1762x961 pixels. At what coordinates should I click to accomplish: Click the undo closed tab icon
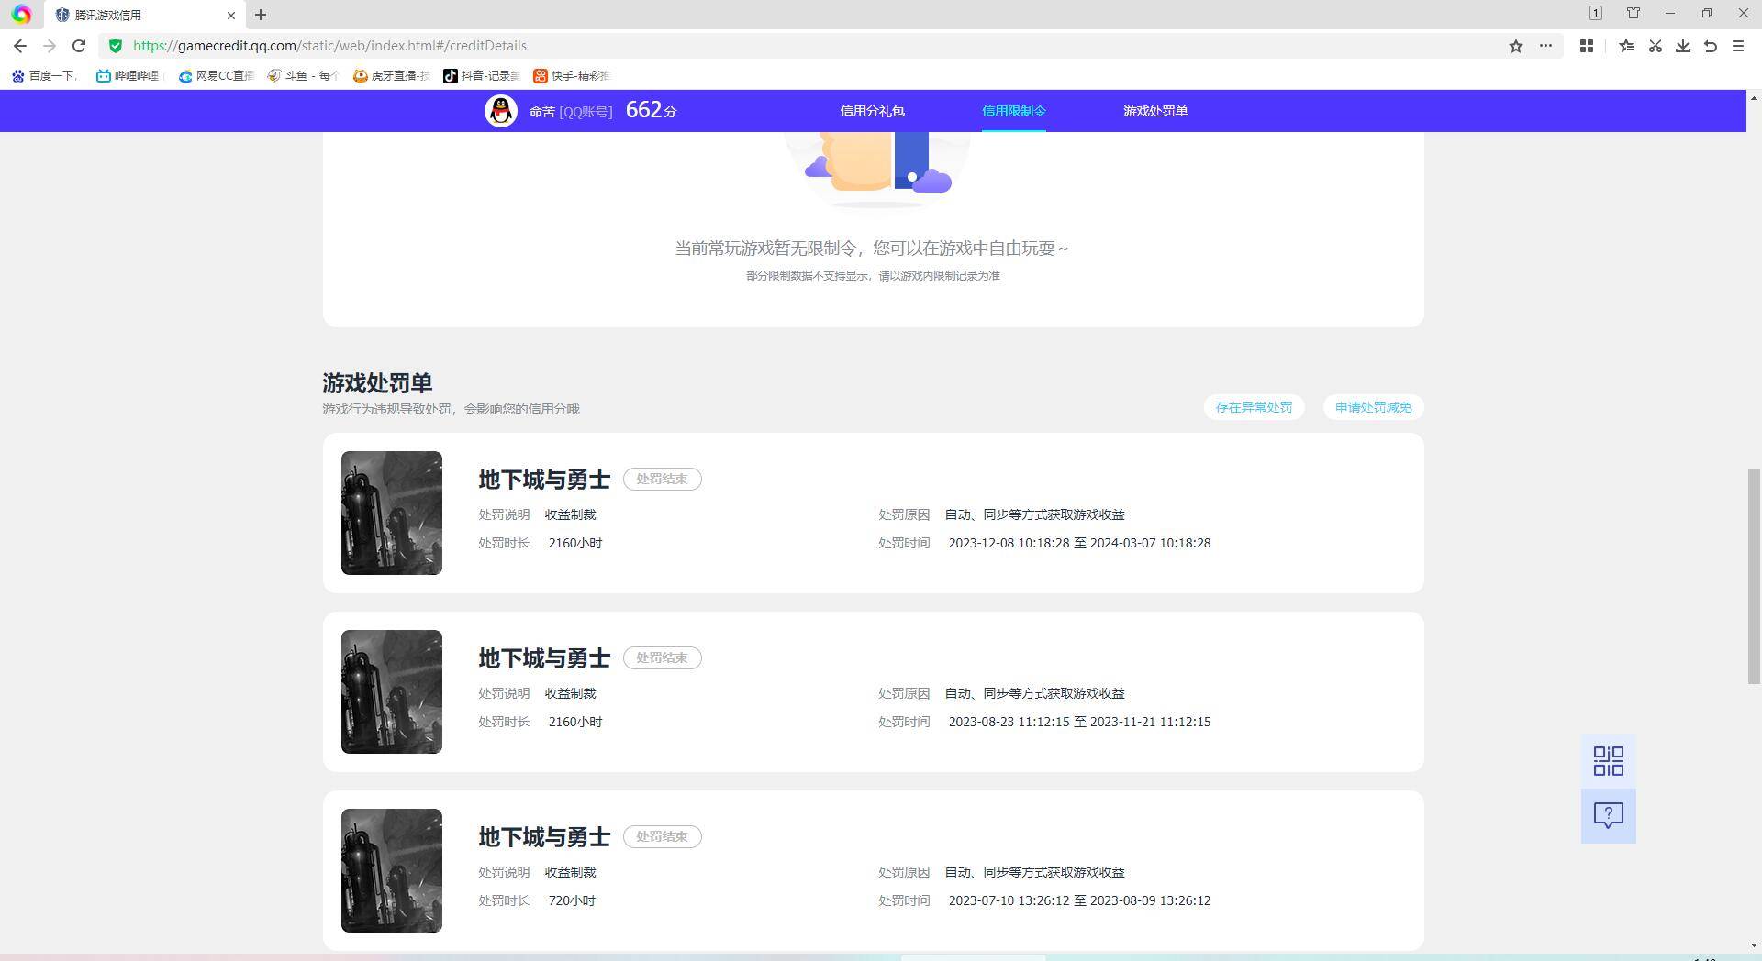[1710, 46]
